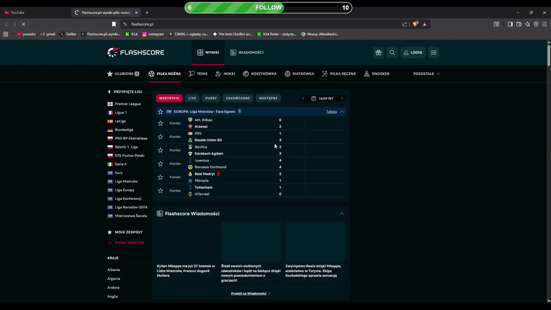Open the CANAL+ bookmark
551x310 pixels.
[x=188, y=34]
